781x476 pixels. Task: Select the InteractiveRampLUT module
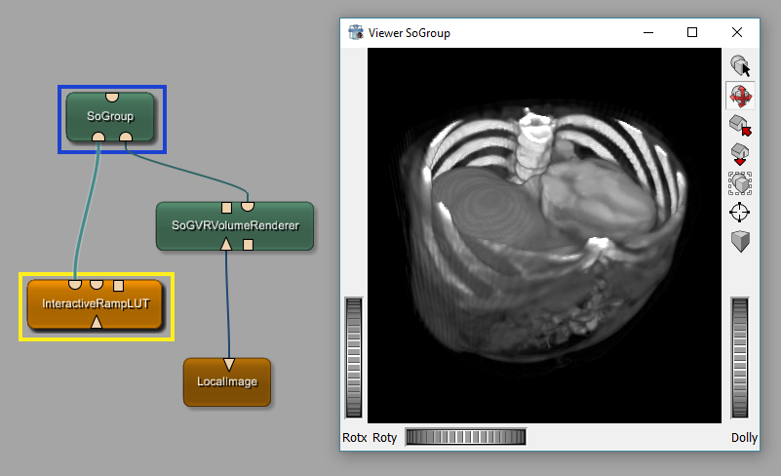[x=96, y=305]
